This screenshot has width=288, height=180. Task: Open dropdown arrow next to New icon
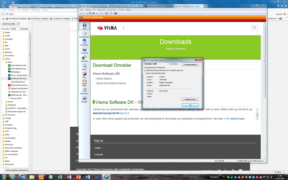[84, 13]
